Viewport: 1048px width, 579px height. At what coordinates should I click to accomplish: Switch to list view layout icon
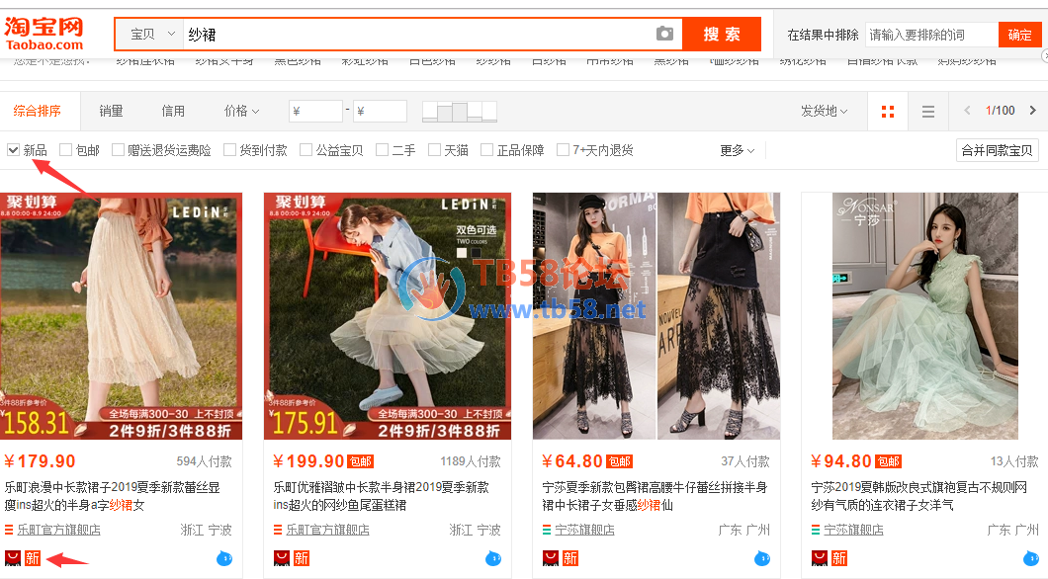(x=927, y=112)
